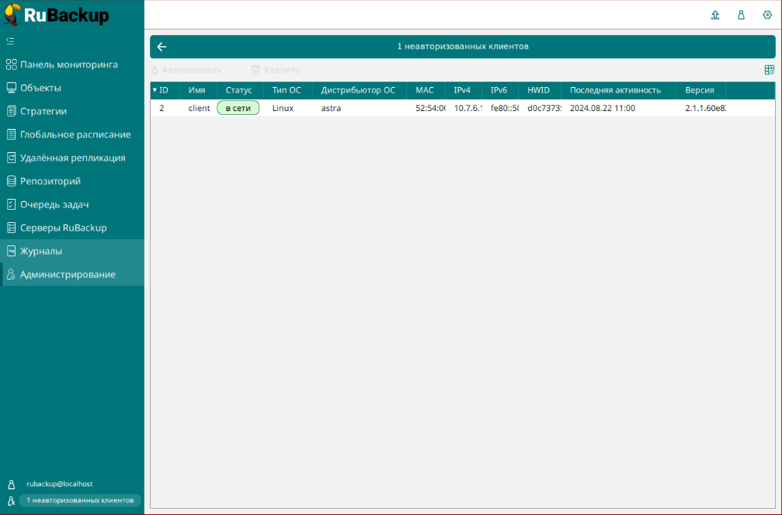
Task: Navigate to Очередь задач
Action: pos(54,204)
